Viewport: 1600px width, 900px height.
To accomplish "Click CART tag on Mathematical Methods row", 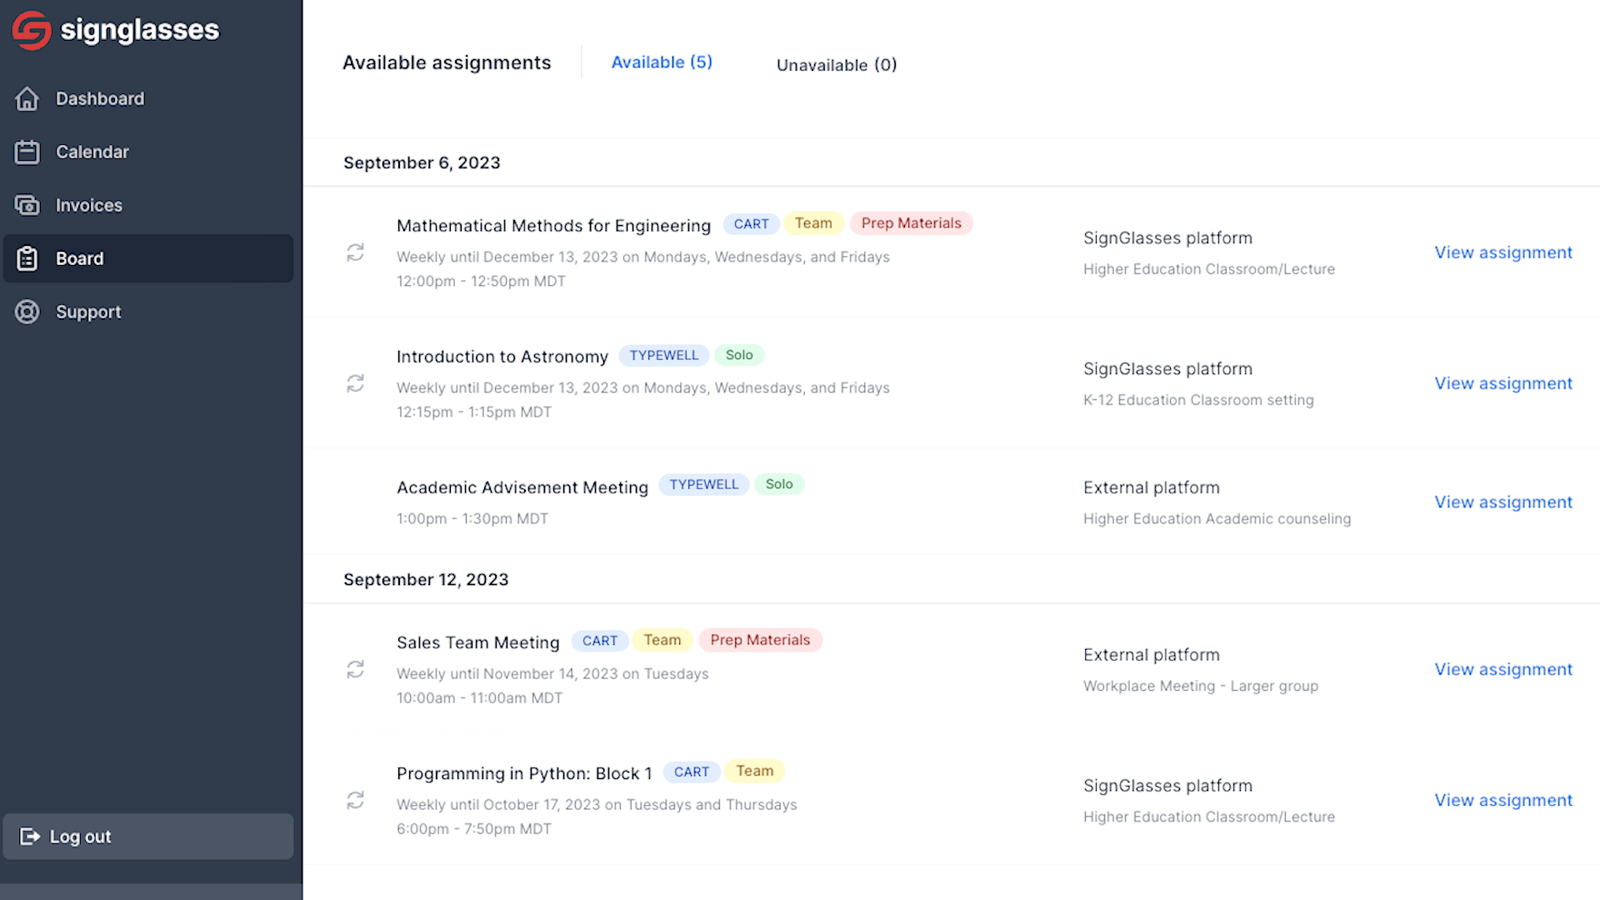I will point(751,224).
